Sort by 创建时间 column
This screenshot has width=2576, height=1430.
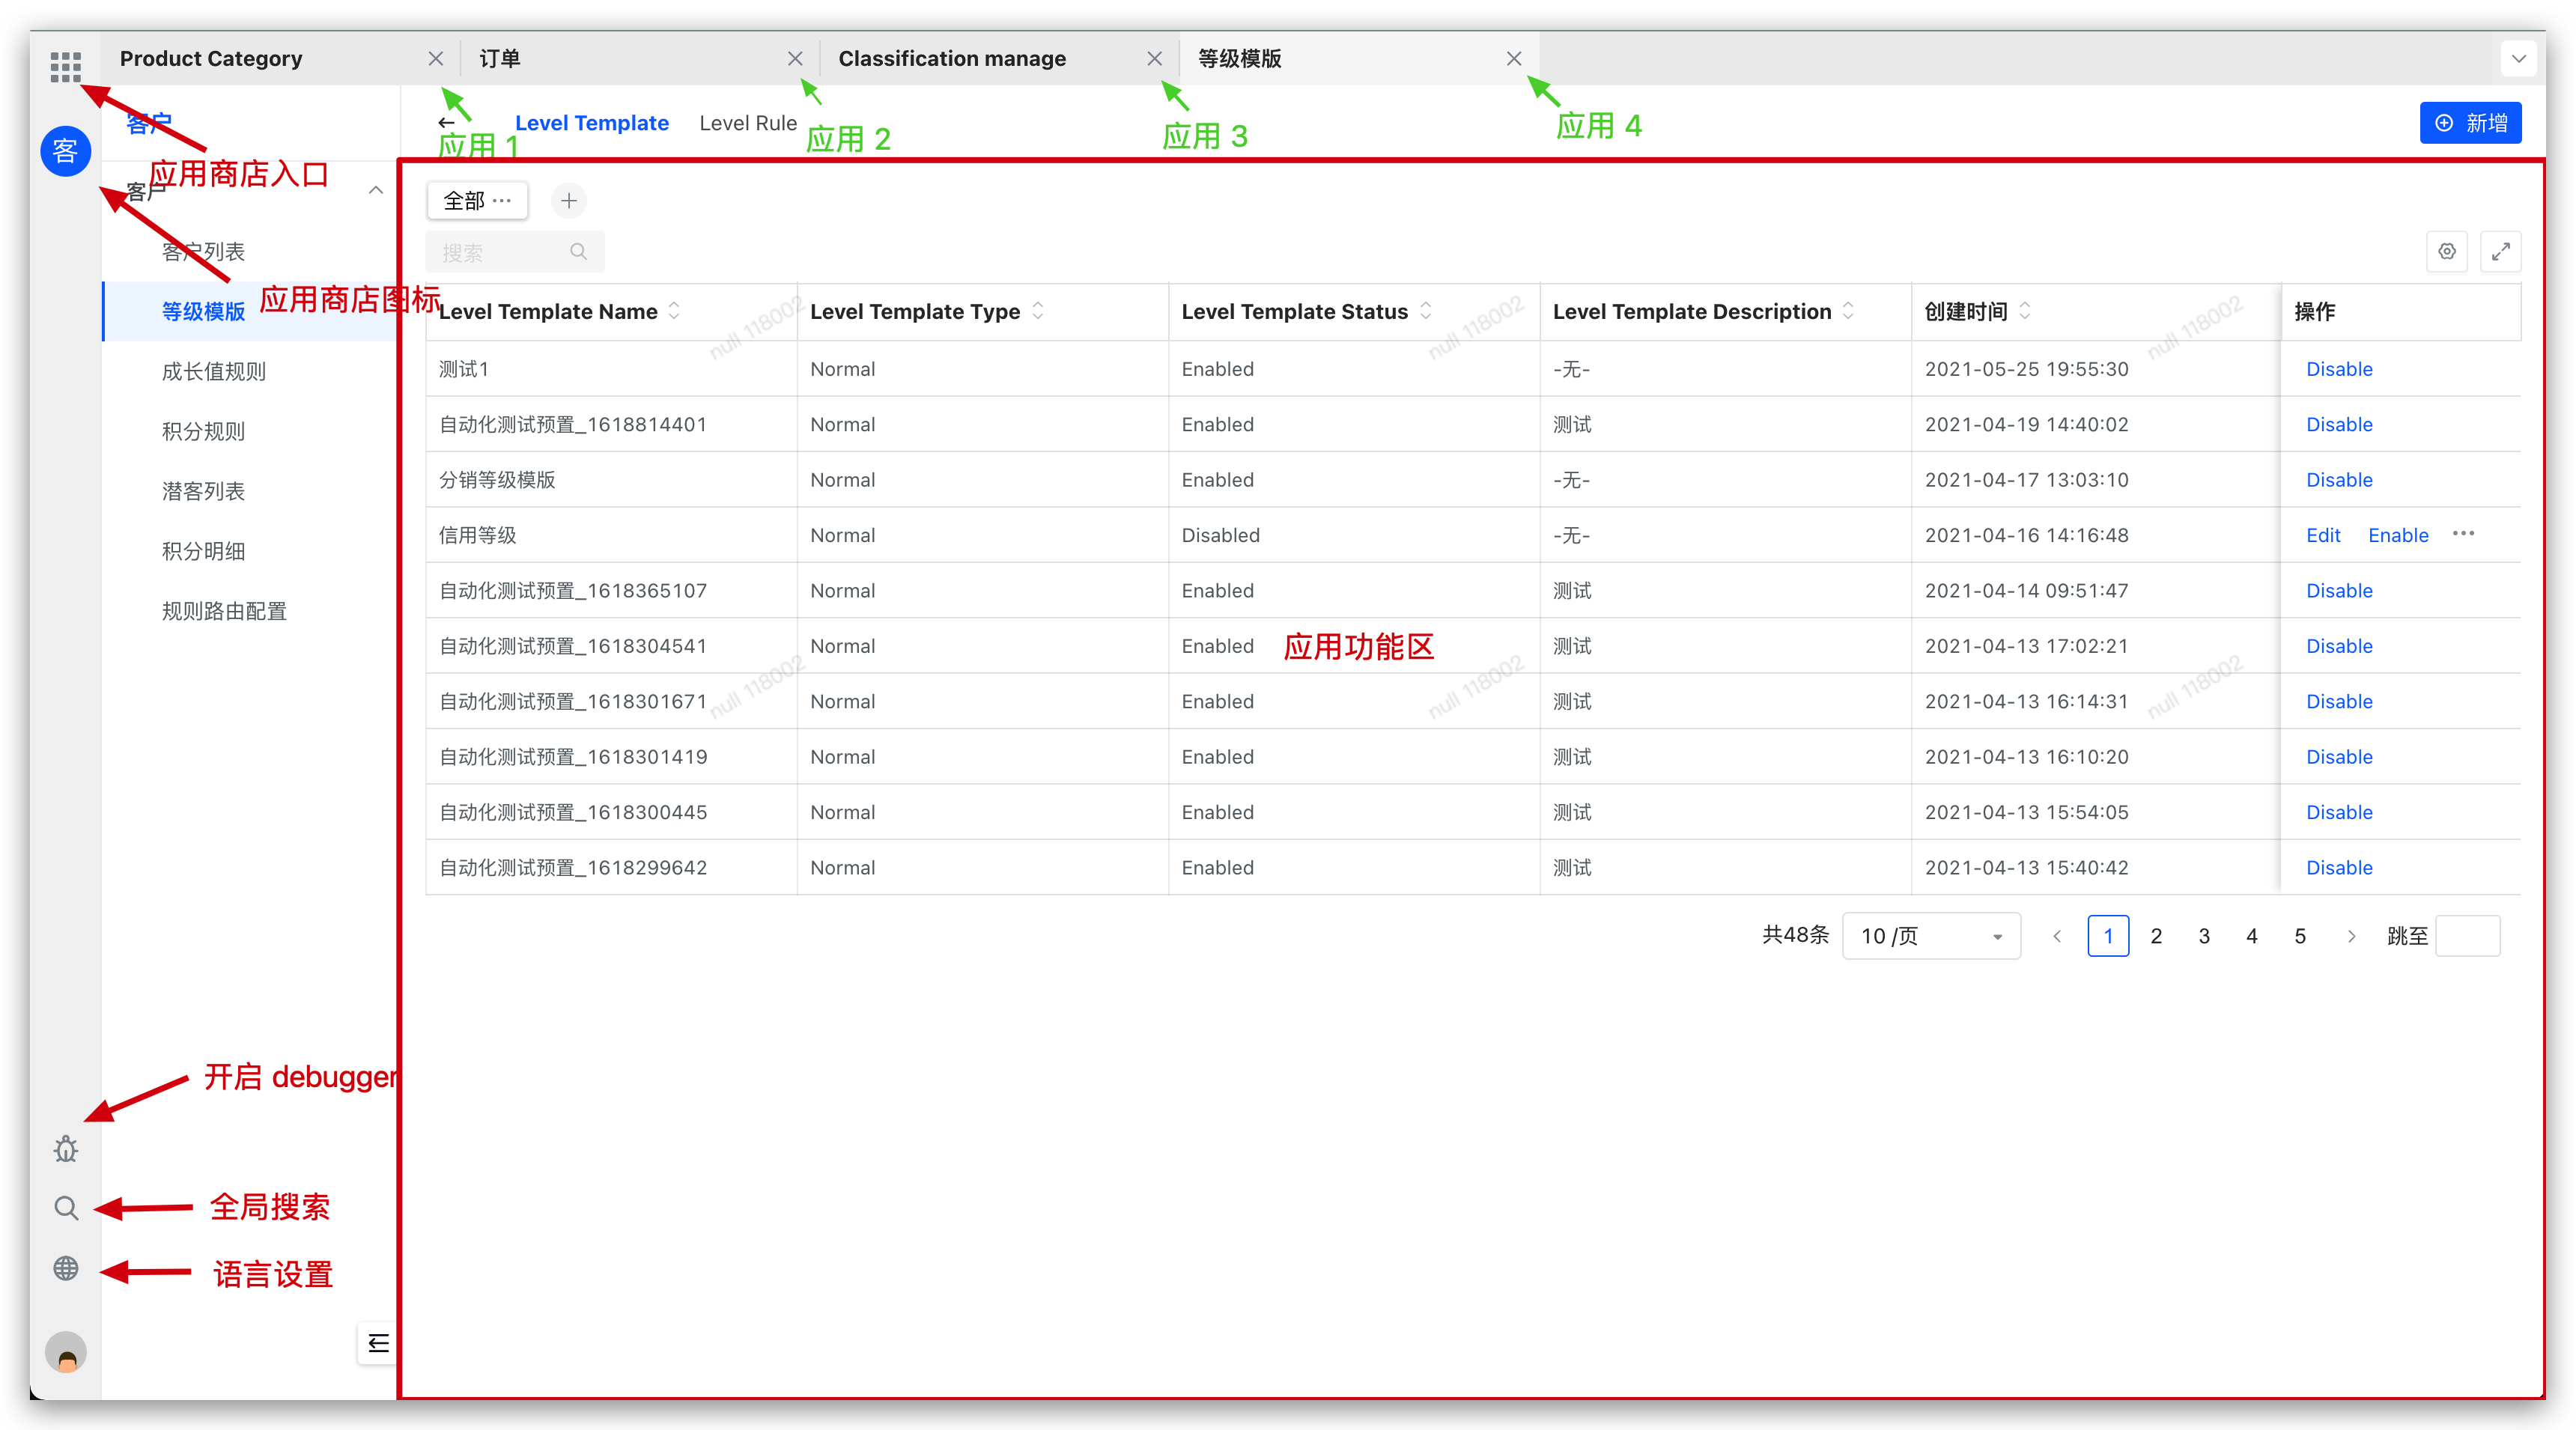[2025, 311]
